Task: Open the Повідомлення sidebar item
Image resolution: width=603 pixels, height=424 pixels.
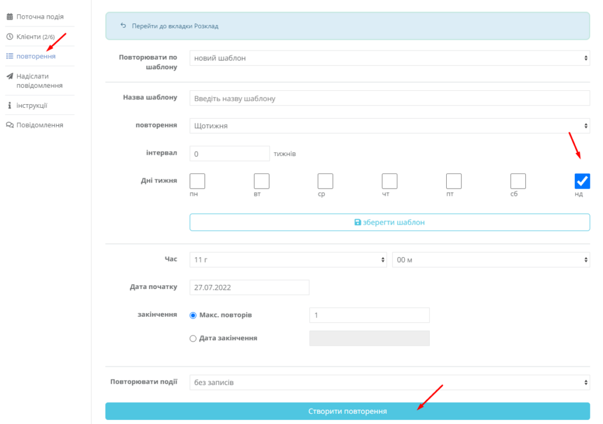Action: (x=40, y=125)
